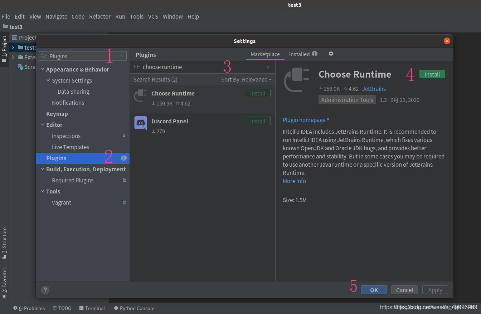Screen dimensions: 481x314
Task: Open the Required Plugins settings page
Action: [x=73, y=180]
